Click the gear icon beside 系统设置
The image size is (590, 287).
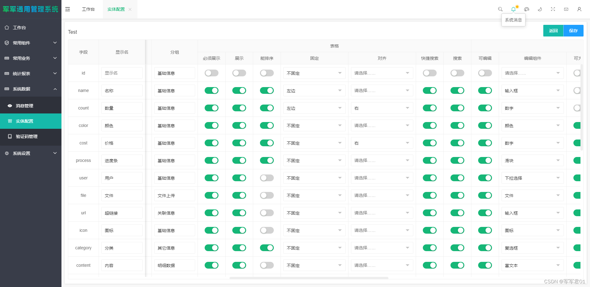[7, 153]
